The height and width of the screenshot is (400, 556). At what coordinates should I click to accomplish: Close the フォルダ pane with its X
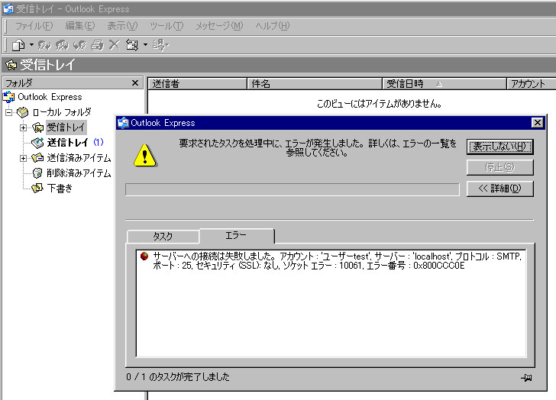tap(135, 83)
